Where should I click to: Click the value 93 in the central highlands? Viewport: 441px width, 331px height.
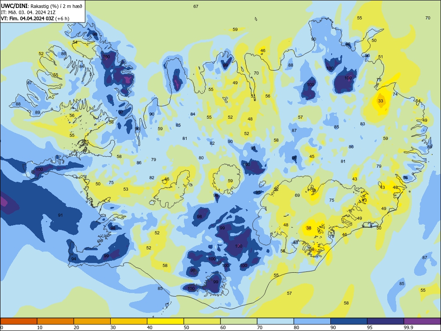click(x=254, y=148)
